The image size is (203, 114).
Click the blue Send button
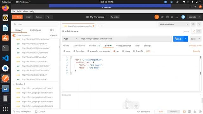(178, 39)
